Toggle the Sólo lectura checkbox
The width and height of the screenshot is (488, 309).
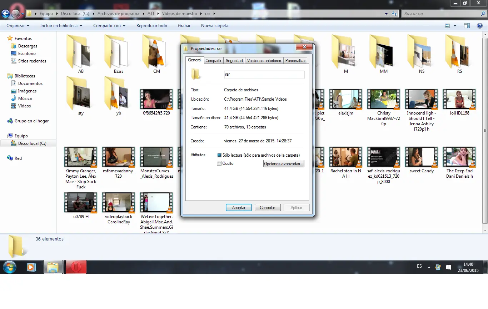[x=219, y=155]
